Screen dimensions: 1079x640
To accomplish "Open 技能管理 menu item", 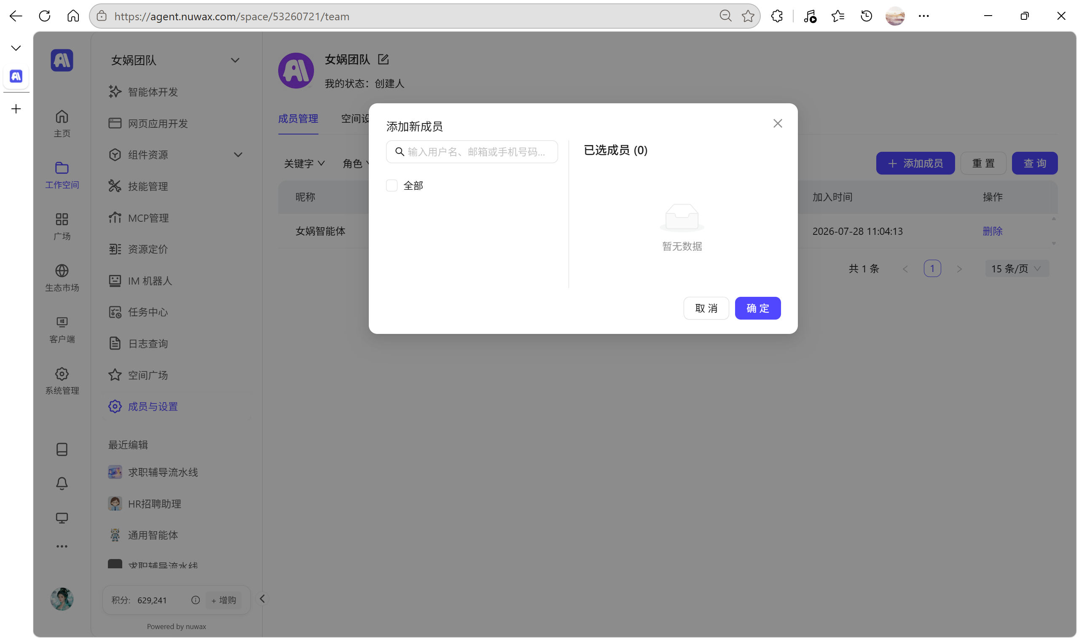I will 176,186.
